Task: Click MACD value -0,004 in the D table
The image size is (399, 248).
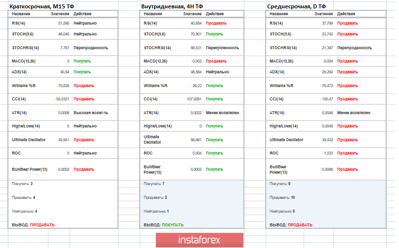Action: (328, 61)
